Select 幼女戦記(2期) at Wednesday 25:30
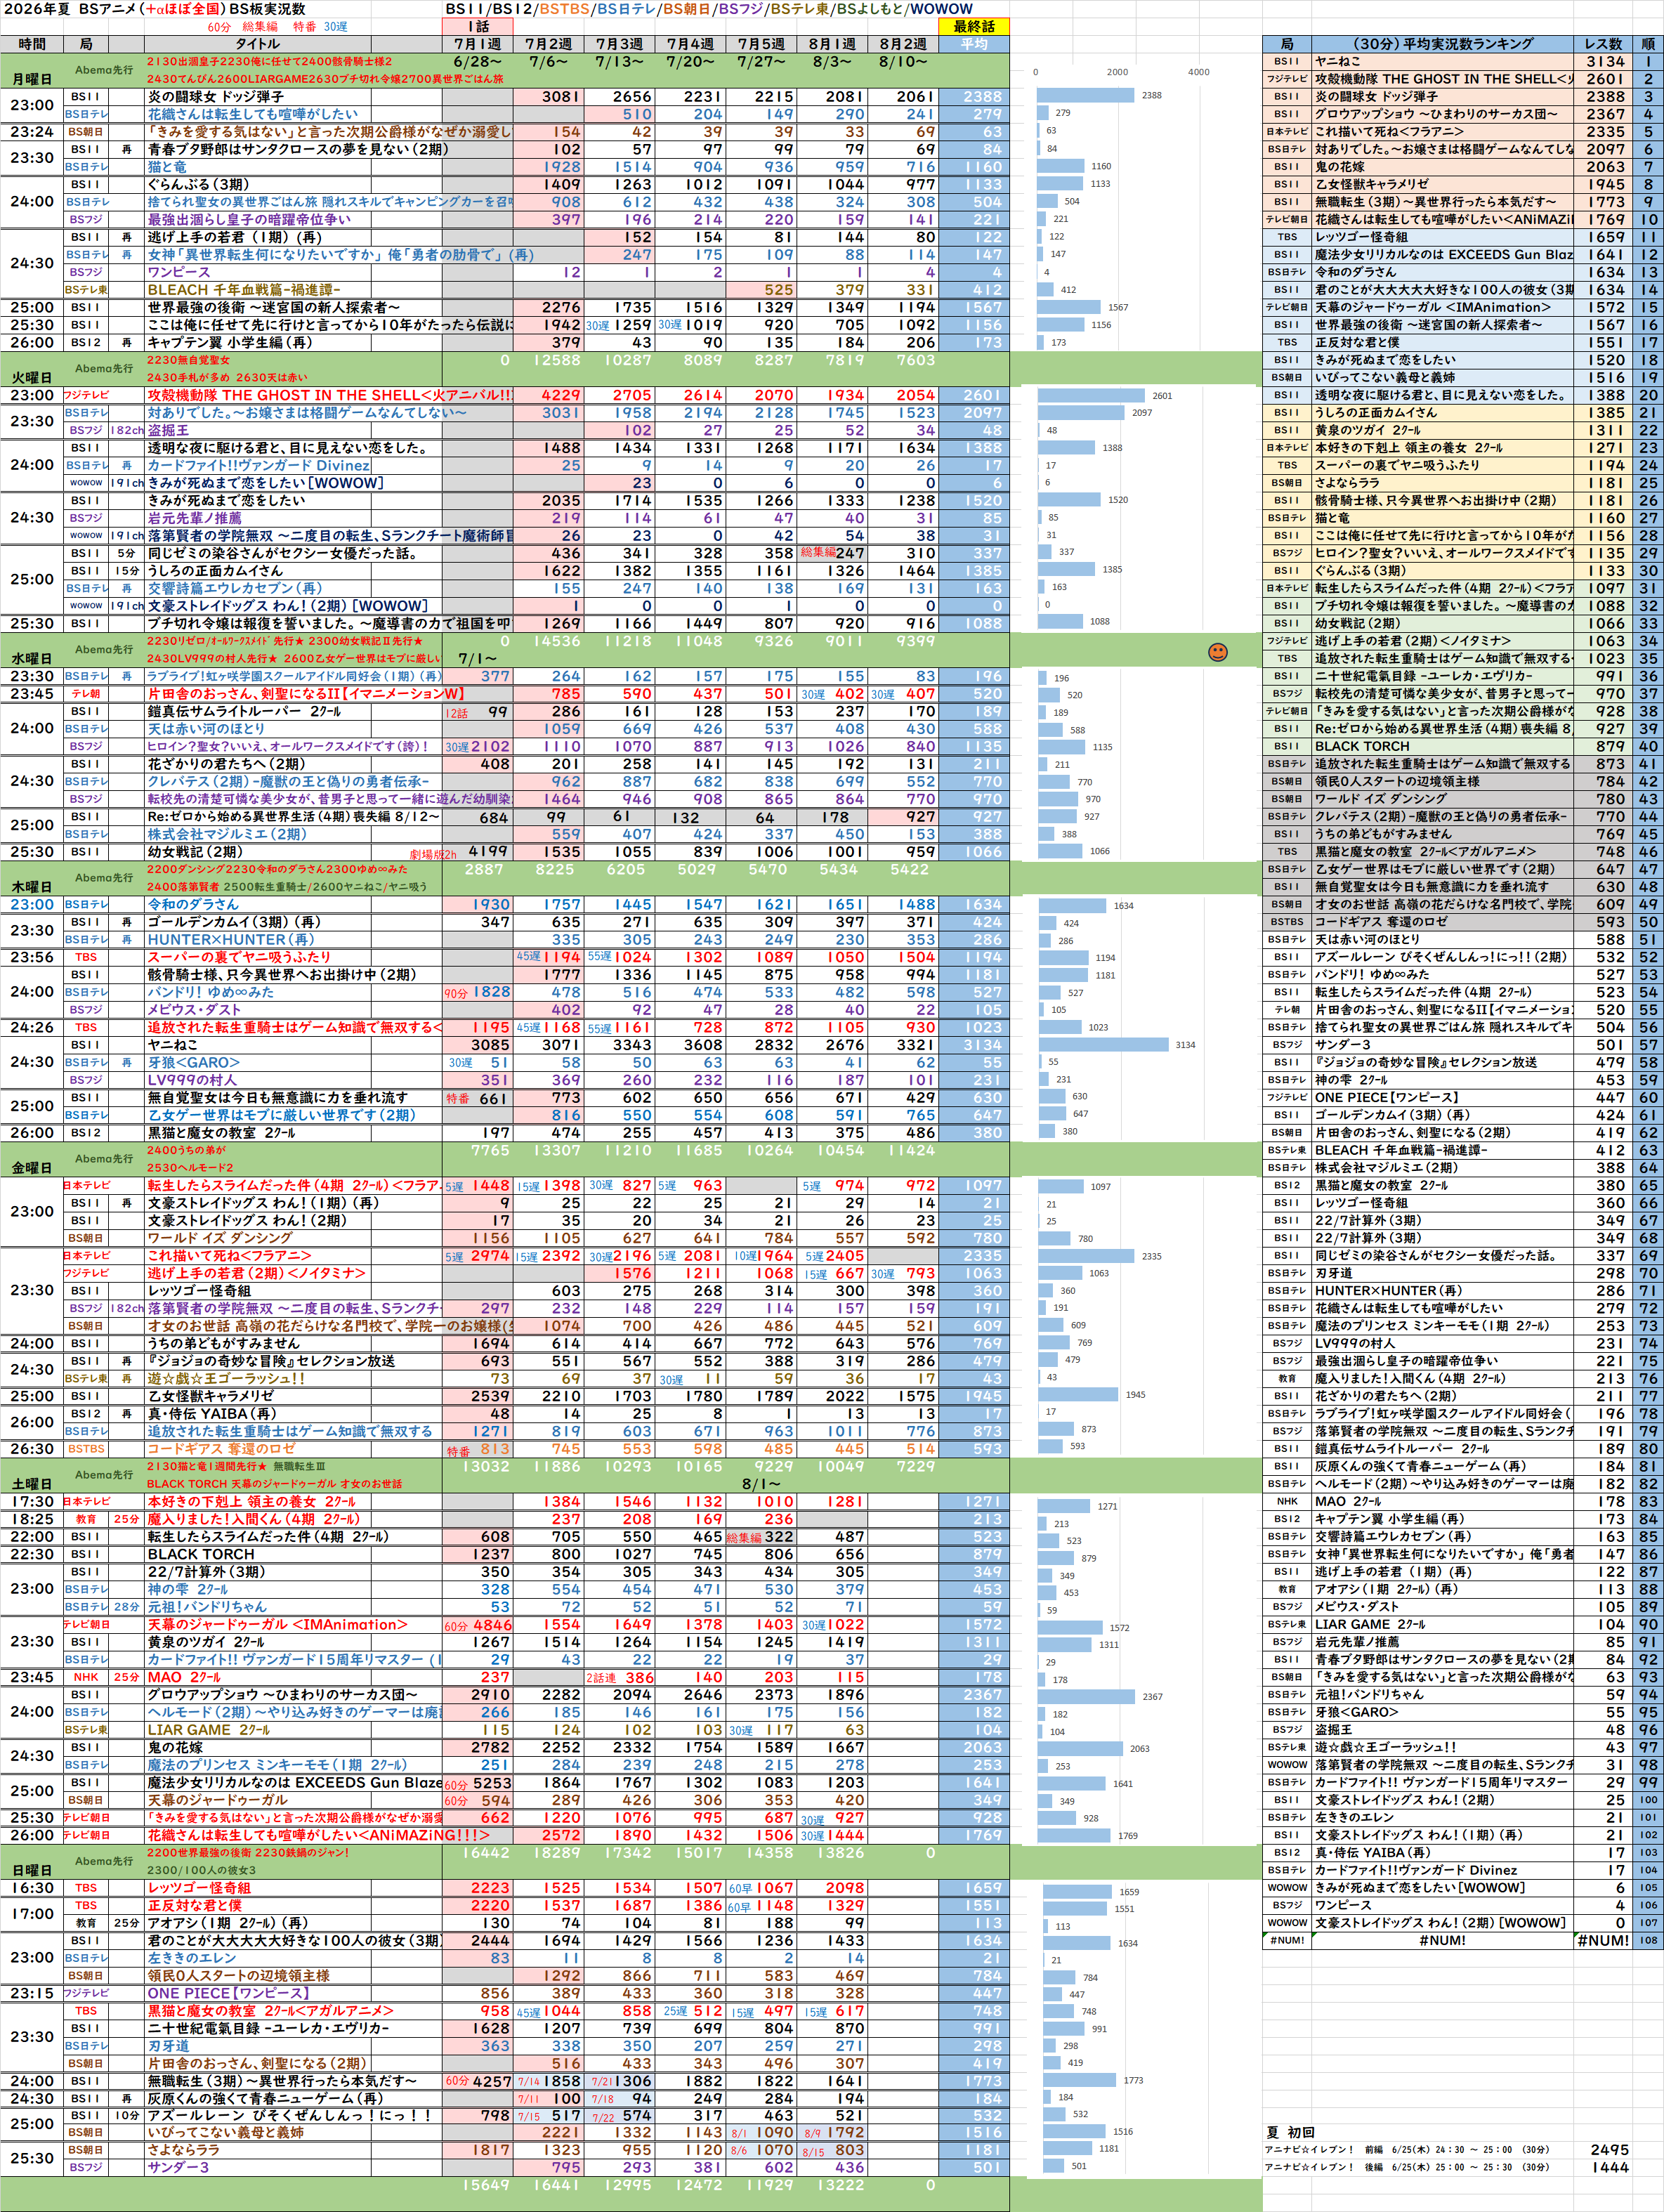This screenshot has height=2212, width=1664. (194, 852)
